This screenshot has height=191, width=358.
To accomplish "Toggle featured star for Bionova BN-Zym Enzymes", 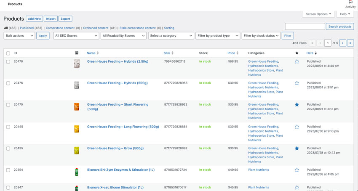I will pyautogui.click(x=297, y=170).
